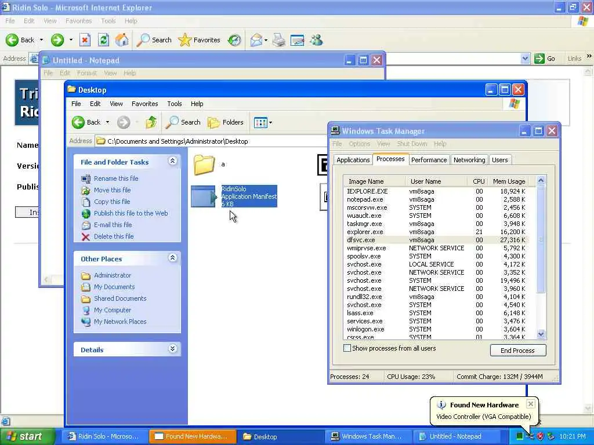Viewport: 594px width, 445px height.
Task: Open Favorites star in Internet Explorer toolbar
Action: (200, 40)
